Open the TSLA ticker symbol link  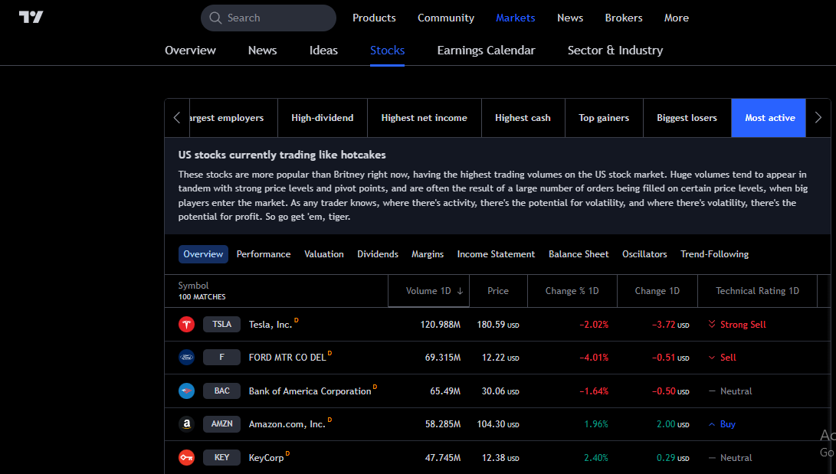[221, 325]
